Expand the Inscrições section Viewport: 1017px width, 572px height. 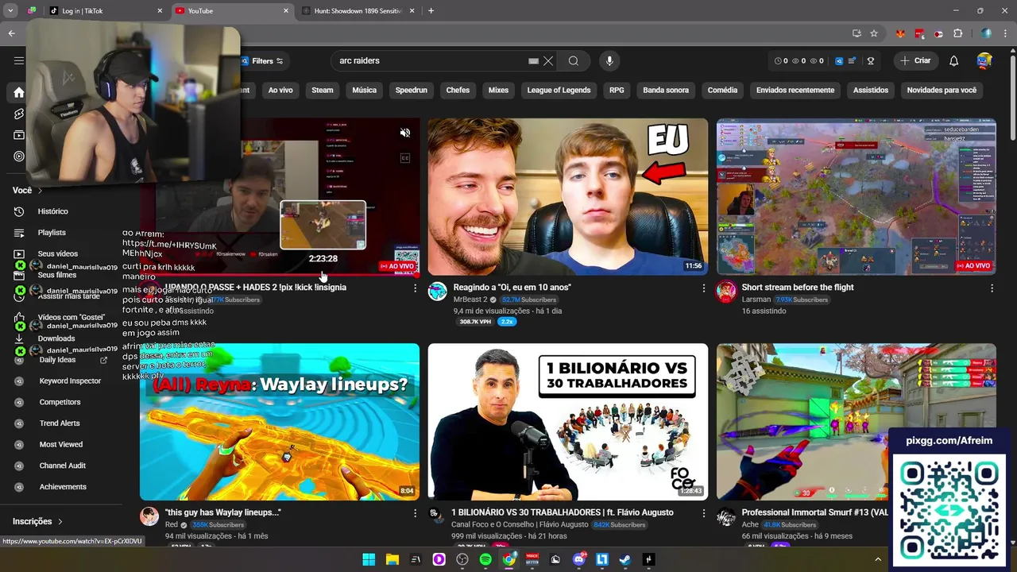pyautogui.click(x=38, y=521)
